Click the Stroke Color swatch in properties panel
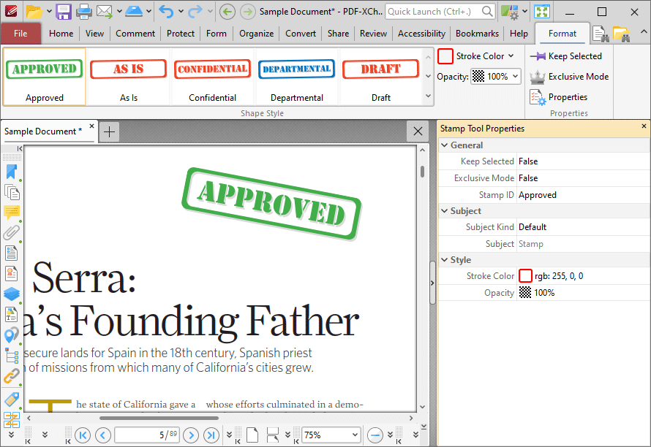 pyautogui.click(x=525, y=276)
